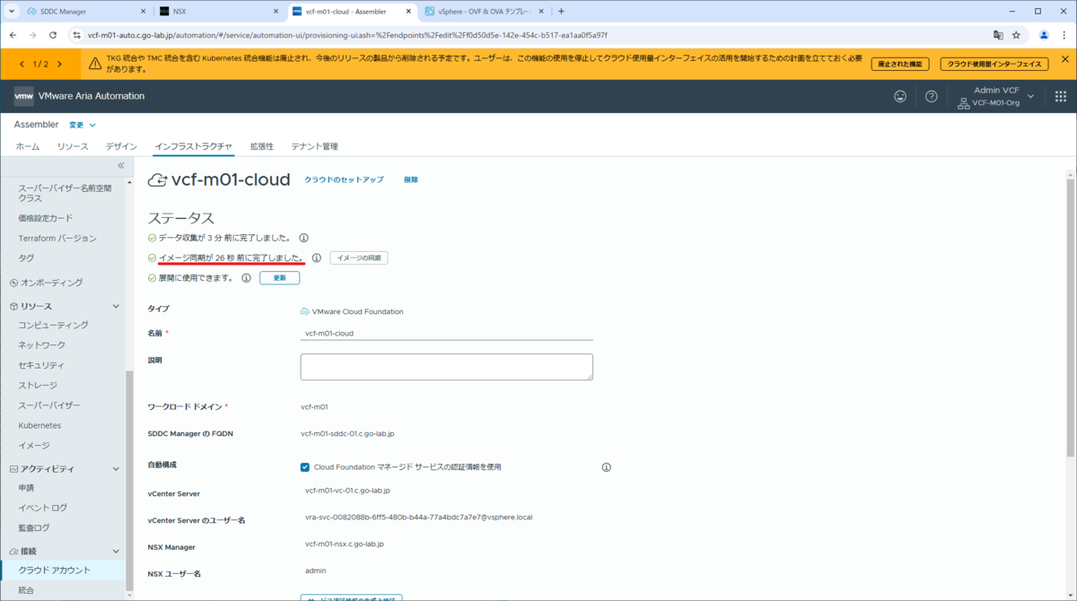Collapse the 接続 section chevron
The height and width of the screenshot is (601, 1077).
pos(116,552)
